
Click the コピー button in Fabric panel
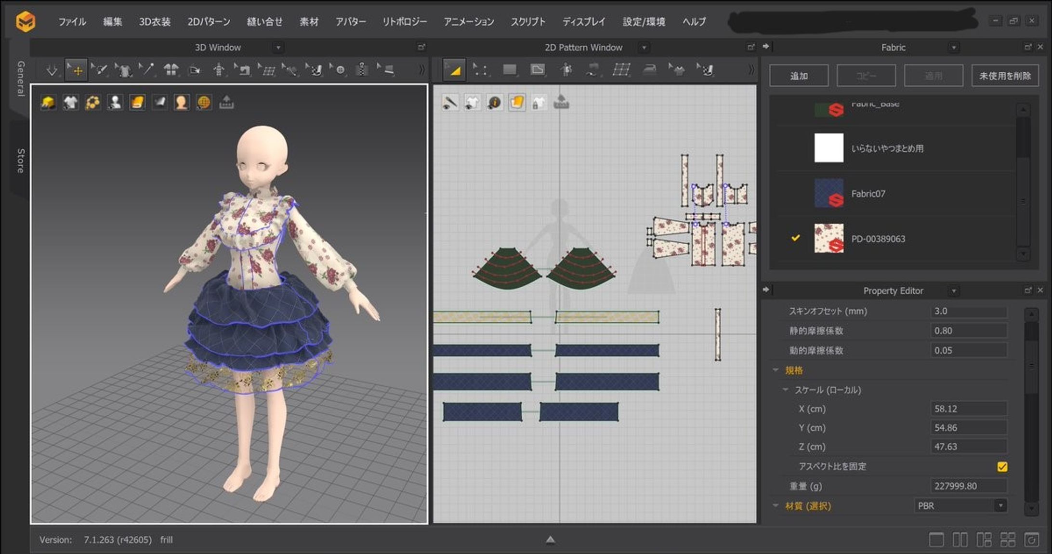pyautogui.click(x=866, y=76)
